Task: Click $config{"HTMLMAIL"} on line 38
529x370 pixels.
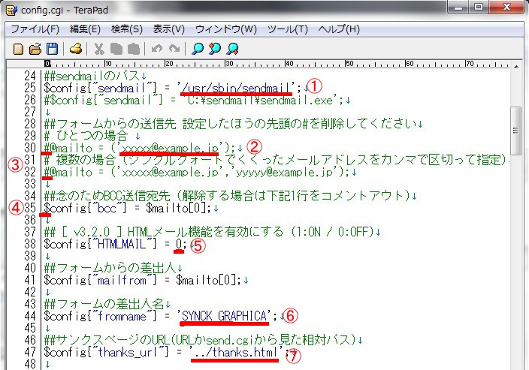Action: coord(100,245)
